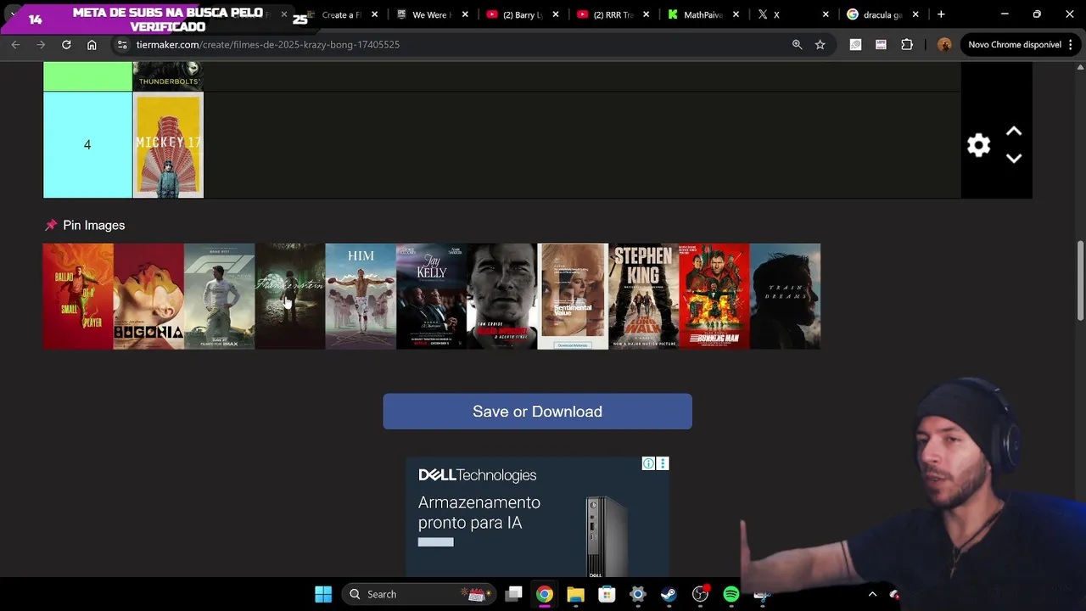1086x611 pixels.
Task: Move tier 4 row down
Action: coord(1014,159)
